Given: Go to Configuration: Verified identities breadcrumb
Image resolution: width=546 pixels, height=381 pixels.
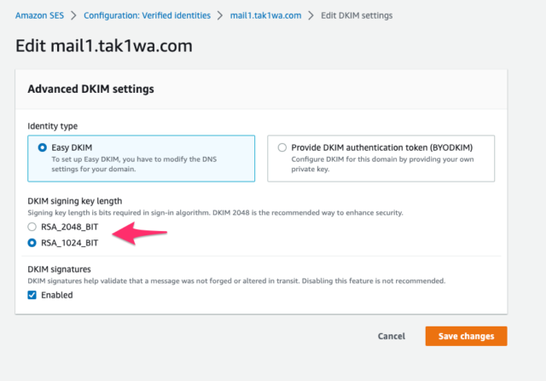Looking at the screenshot, I should [147, 15].
